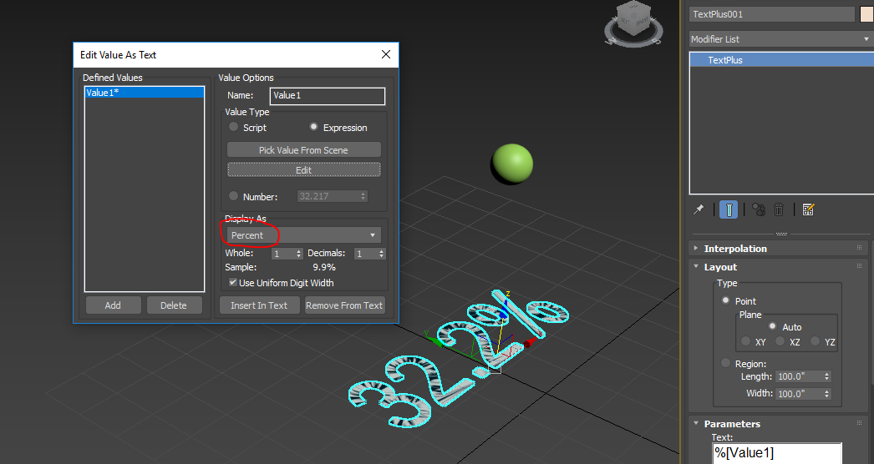
Task: Click the Remove Modifier trash icon
Action: coord(779,209)
